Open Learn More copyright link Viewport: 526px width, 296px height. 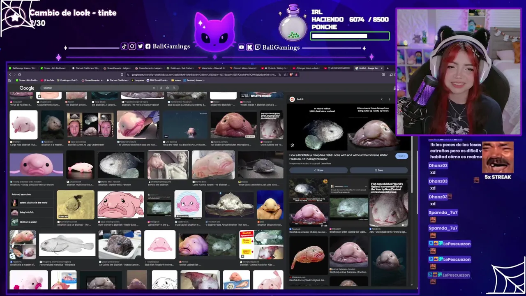click(325, 163)
